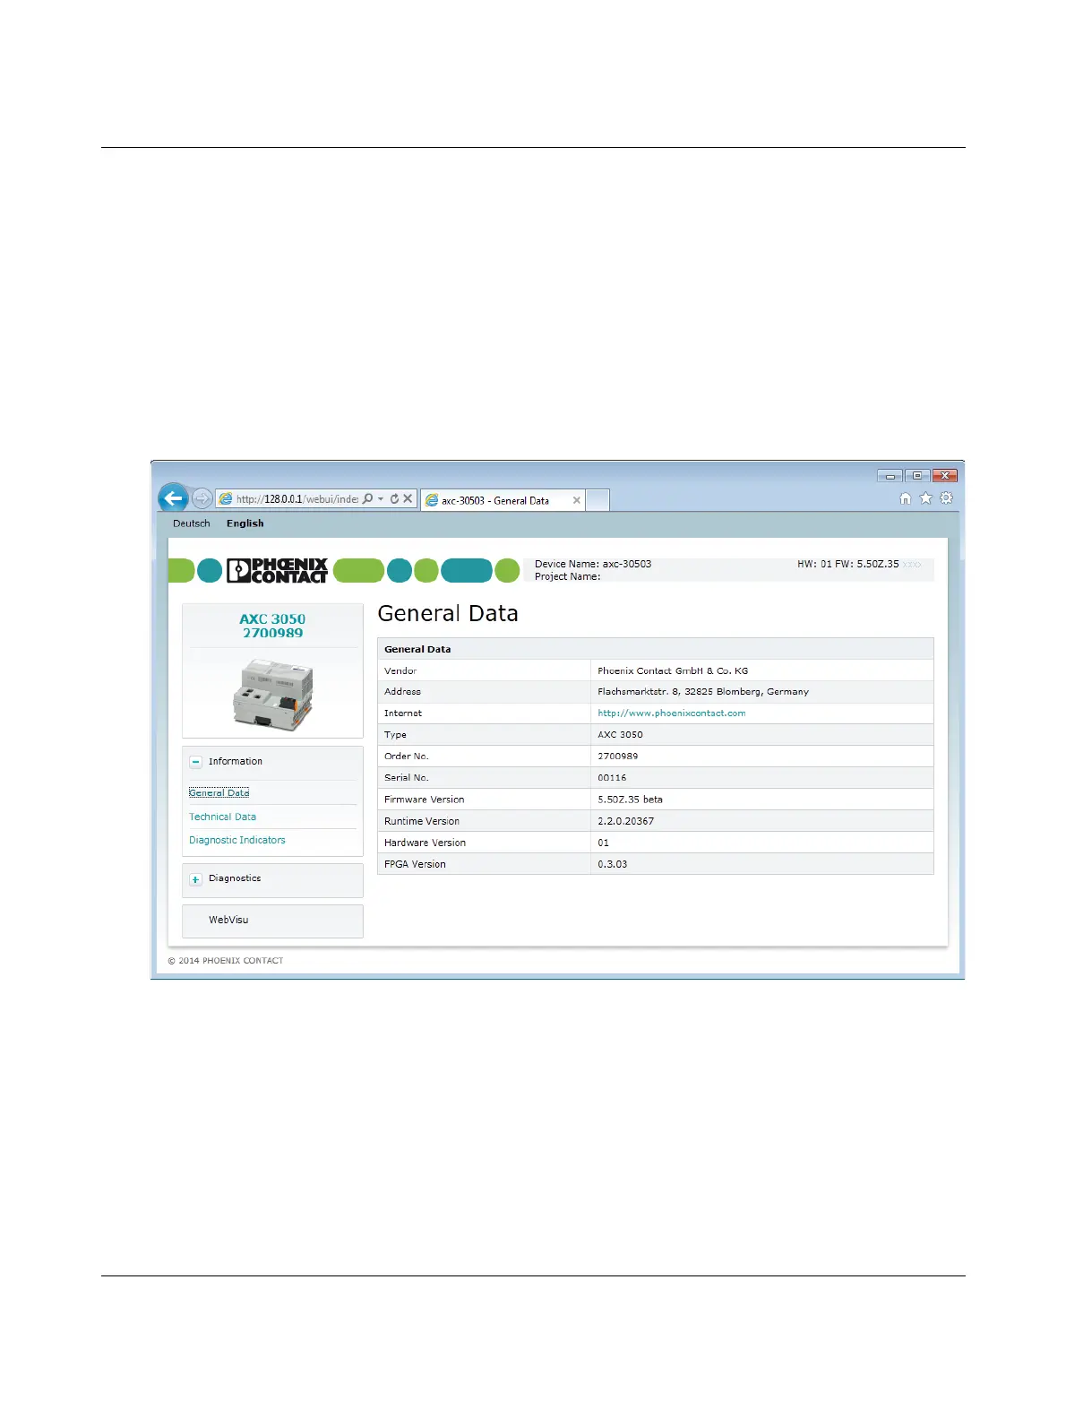Click Device Name: axc-30503 text
The image size is (1066, 1418).
[593, 564]
